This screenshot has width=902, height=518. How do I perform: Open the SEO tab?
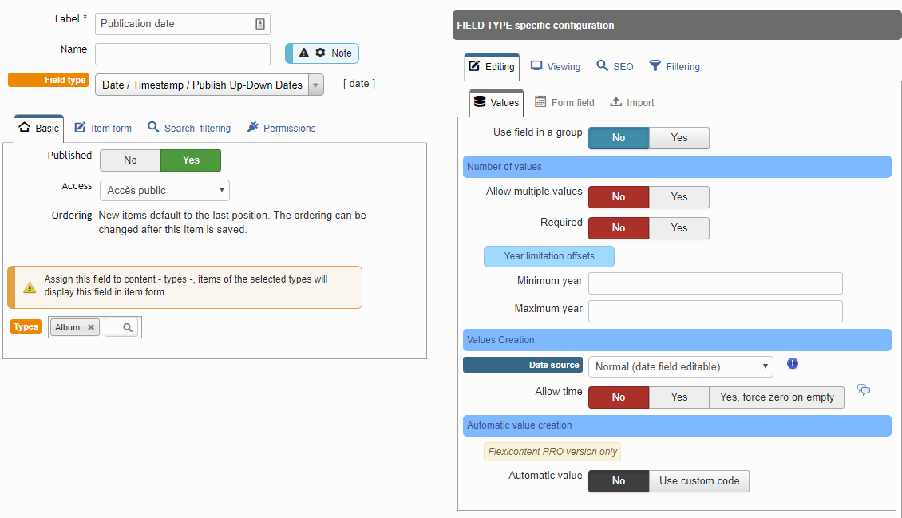click(x=615, y=67)
